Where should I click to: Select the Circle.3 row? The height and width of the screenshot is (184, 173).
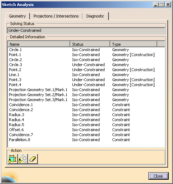pyautogui.click(x=86, y=65)
